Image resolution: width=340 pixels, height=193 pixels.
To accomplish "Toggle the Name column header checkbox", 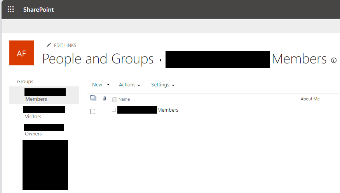I will pos(115,100).
